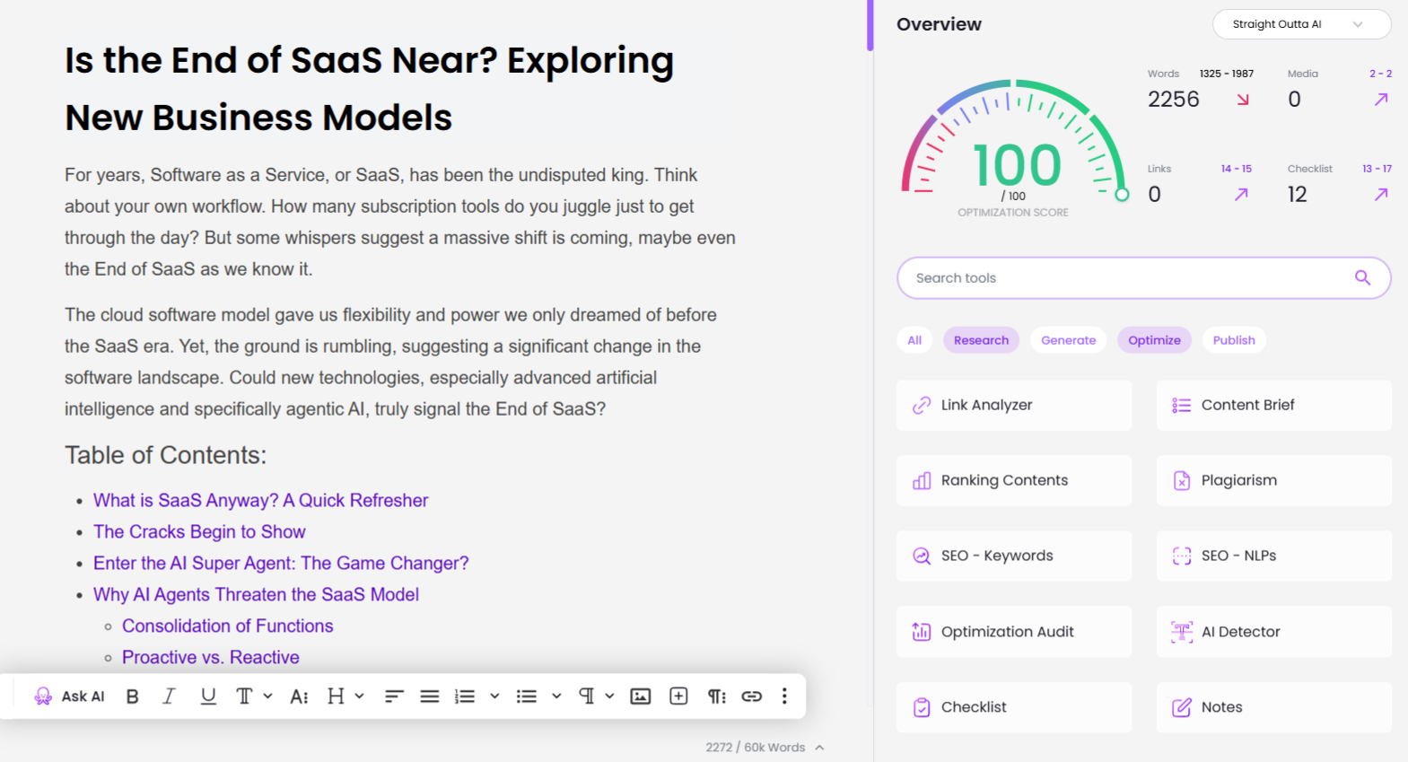1408x762 pixels.
Task: Focus the Search tools field
Action: click(x=1144, y=278)
